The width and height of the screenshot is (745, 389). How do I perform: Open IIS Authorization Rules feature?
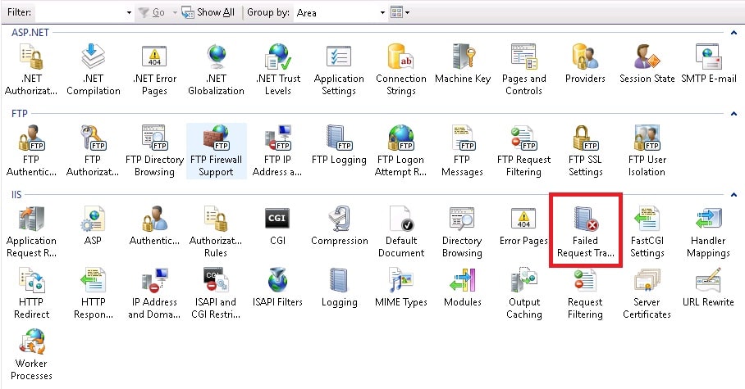[x=216, y=232]
